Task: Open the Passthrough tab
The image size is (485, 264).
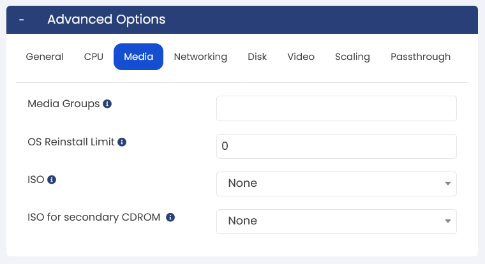Action: (421, 57)
